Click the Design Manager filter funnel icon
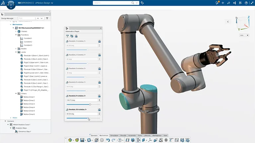This screenshot has height=143, width=255. [x=47, y=18]
